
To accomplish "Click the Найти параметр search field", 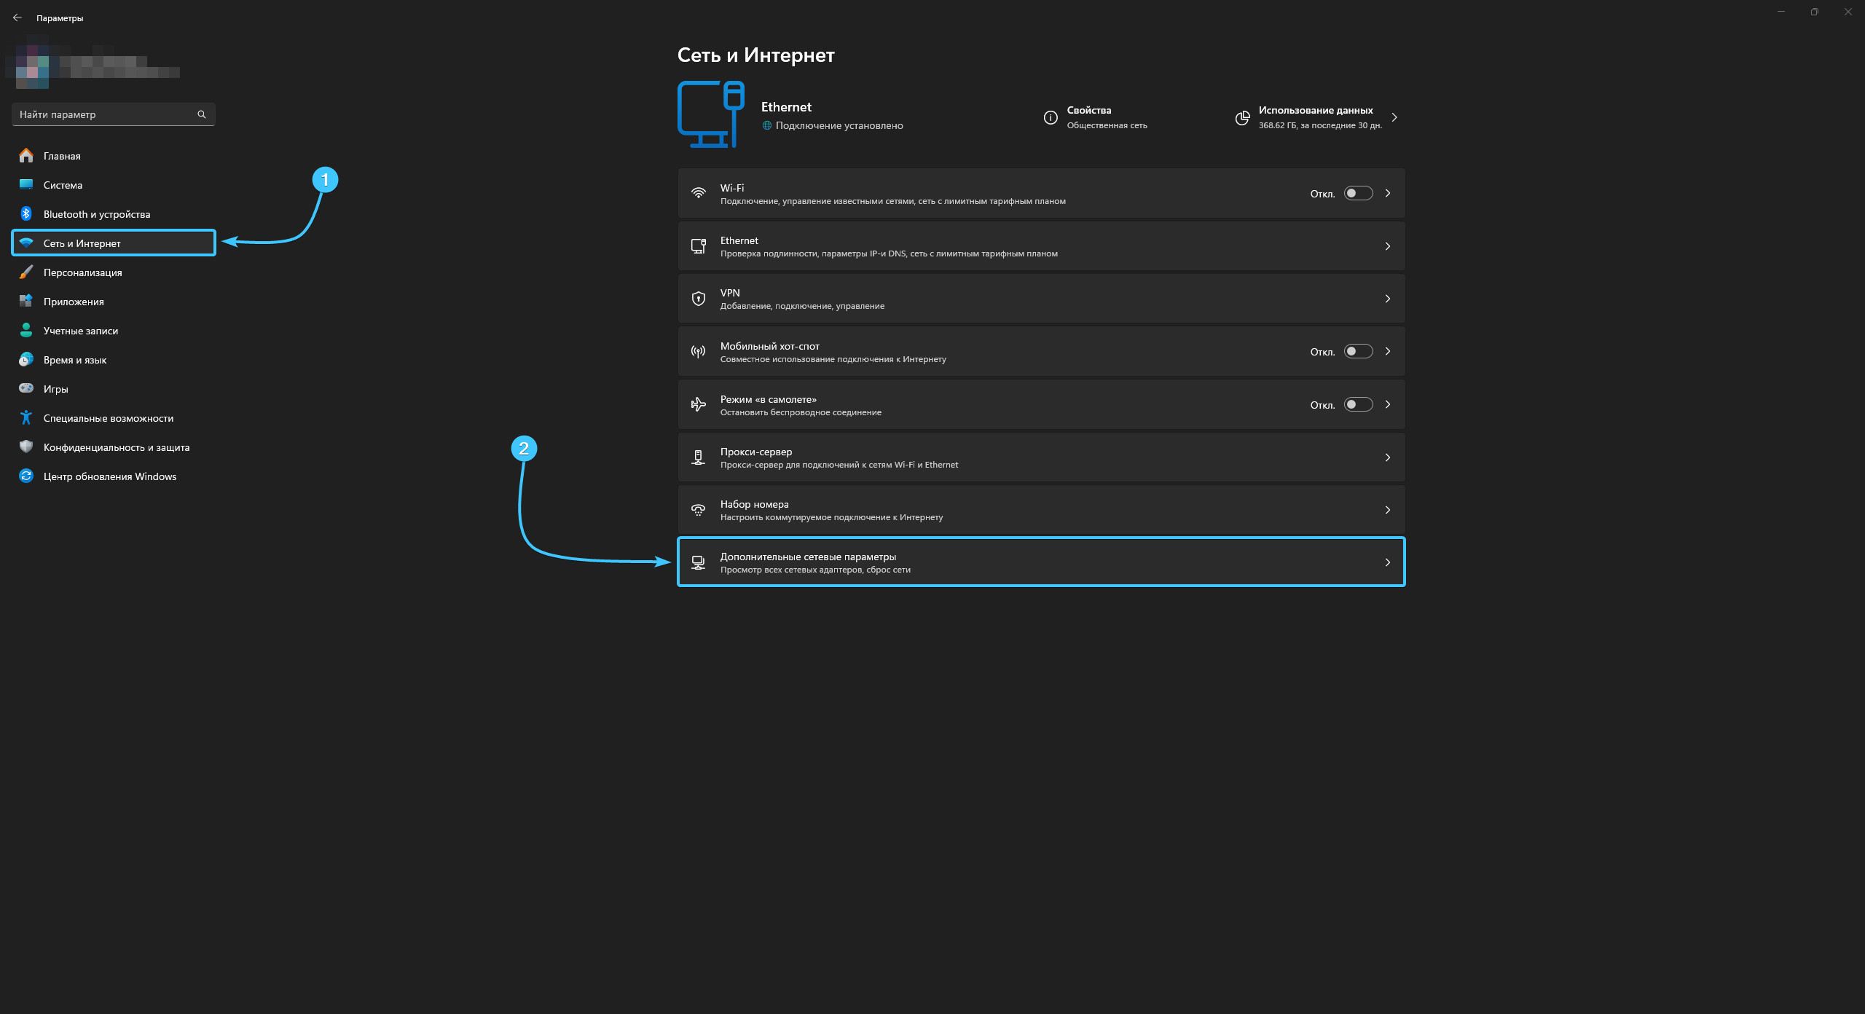I will [102, 114].
